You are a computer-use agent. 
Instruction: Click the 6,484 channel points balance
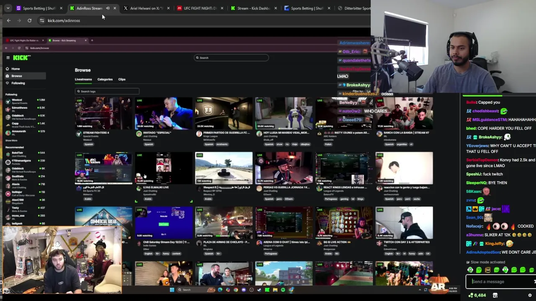tap(477, 296)
